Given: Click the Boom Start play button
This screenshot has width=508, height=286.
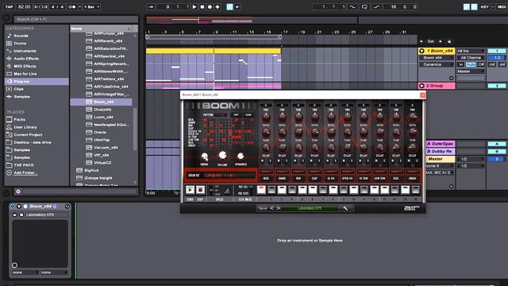Looking at the screenshot, I should (x=190, y=190).
